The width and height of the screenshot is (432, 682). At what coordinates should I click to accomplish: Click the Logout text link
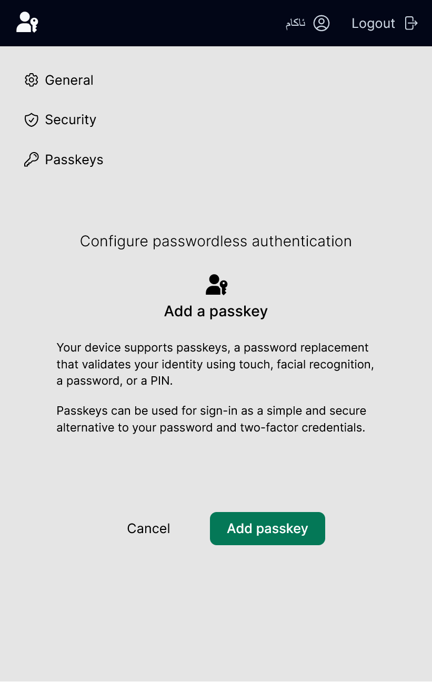coord(373,23)
